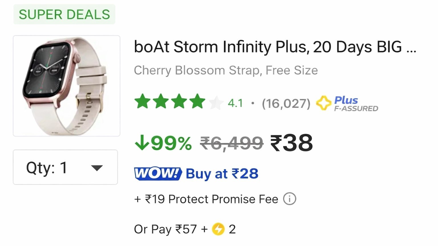Click the ₹19 Protect Promise Fee text

point(206,199)
